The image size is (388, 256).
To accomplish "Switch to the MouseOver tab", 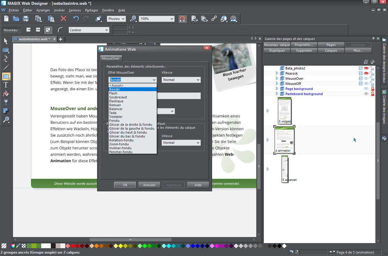I will pos(111,58).
